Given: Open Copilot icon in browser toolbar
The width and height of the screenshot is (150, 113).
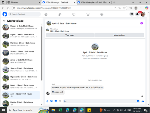Looking at the screenshot, I should (147, 8).
